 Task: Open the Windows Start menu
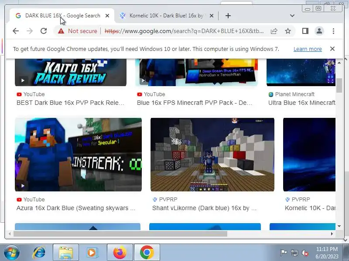(x=12, y=252)
